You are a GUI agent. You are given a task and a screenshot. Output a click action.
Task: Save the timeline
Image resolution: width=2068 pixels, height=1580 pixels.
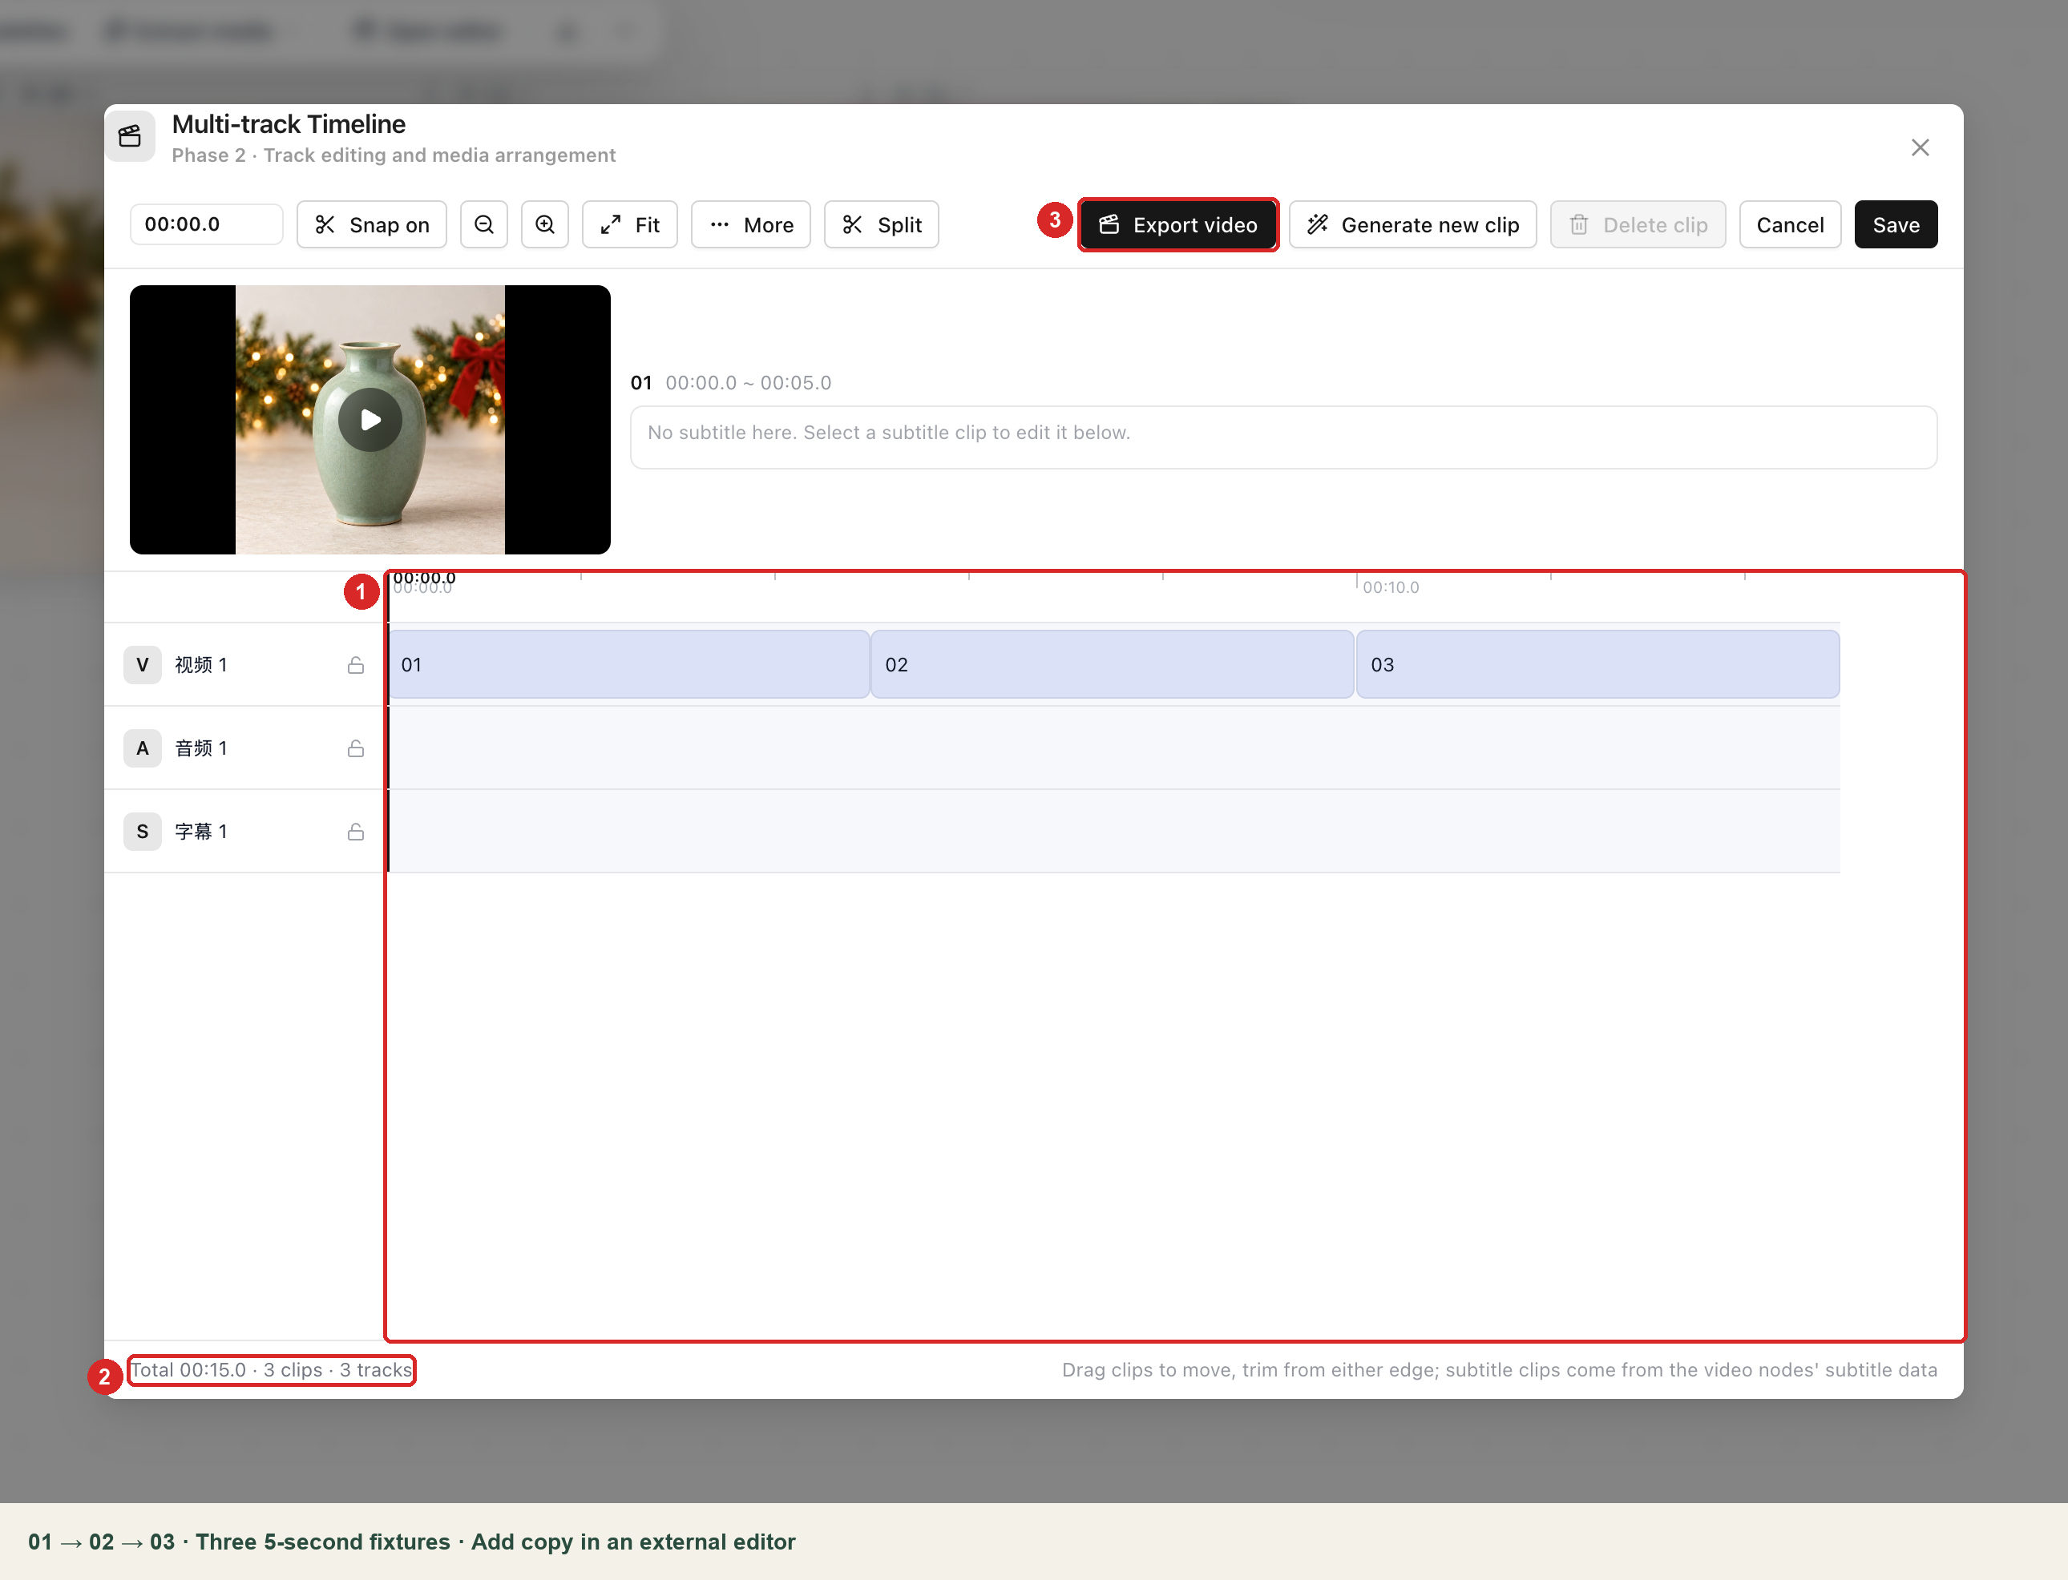pos(1895,225)
